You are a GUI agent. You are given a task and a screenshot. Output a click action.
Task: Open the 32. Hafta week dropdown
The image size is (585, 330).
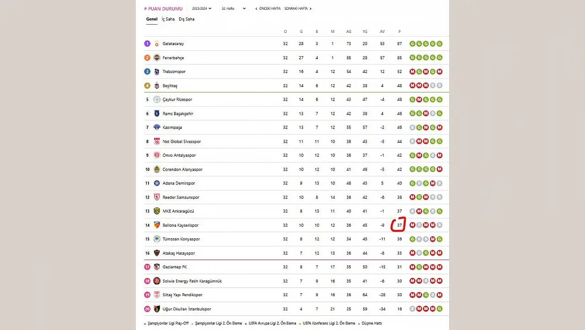[x=234, y=9]
